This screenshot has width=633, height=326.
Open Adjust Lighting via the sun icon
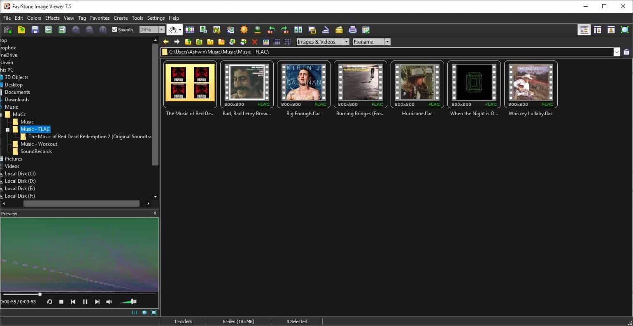[x=244, y=30]
